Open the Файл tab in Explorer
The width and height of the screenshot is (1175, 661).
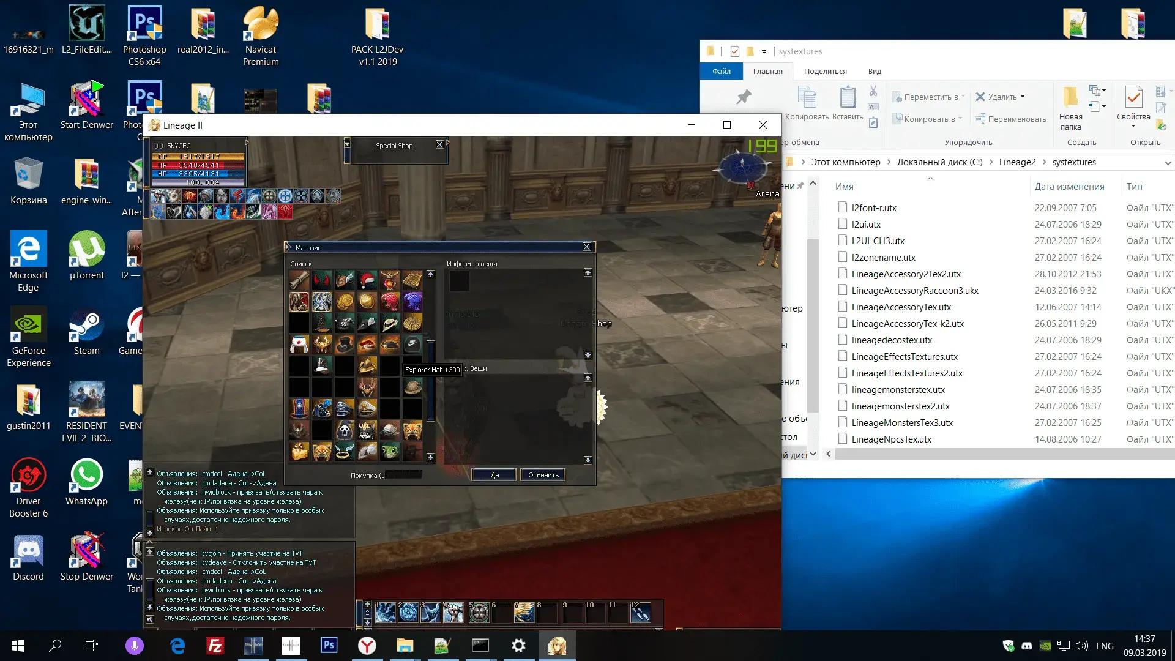click(722, 71)
